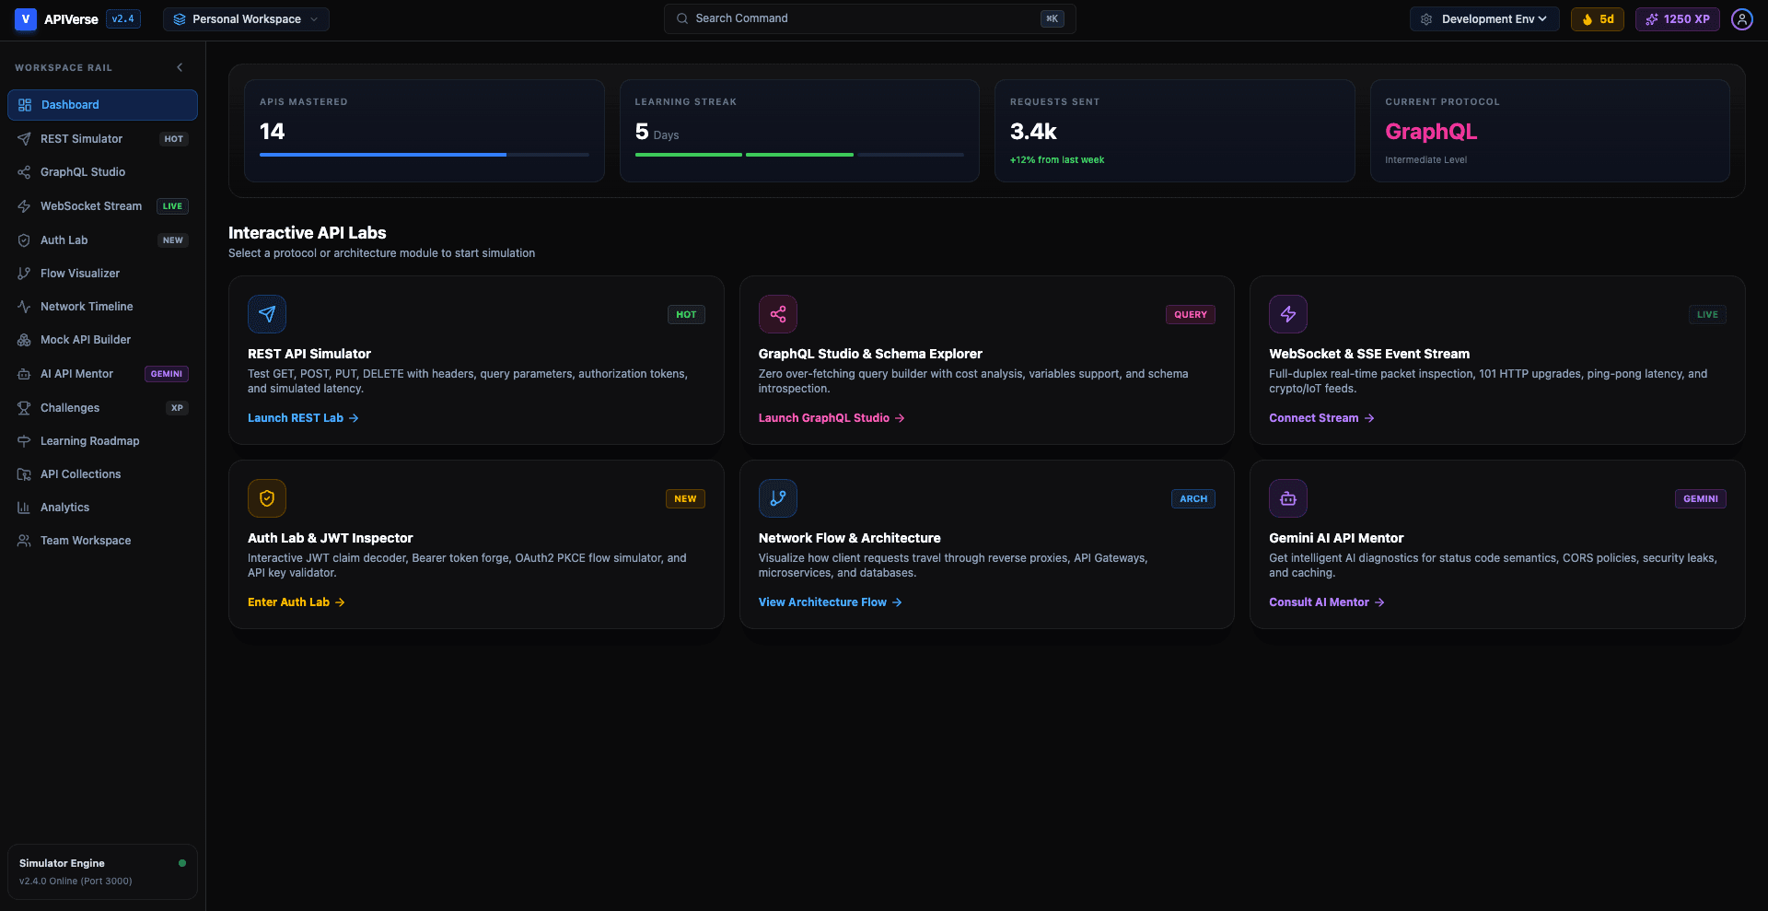Click the Development Env gear icon
Image resolution: width=1768 pixels, height=911 pixels.
[1426, 19]
